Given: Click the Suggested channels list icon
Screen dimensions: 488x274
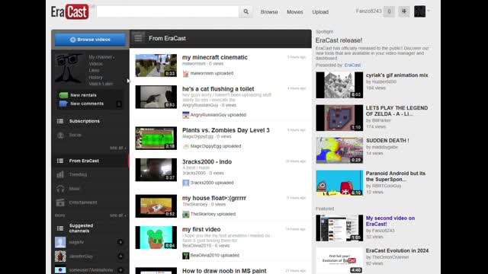Looking at the screenshot, I should click(60, 228).
